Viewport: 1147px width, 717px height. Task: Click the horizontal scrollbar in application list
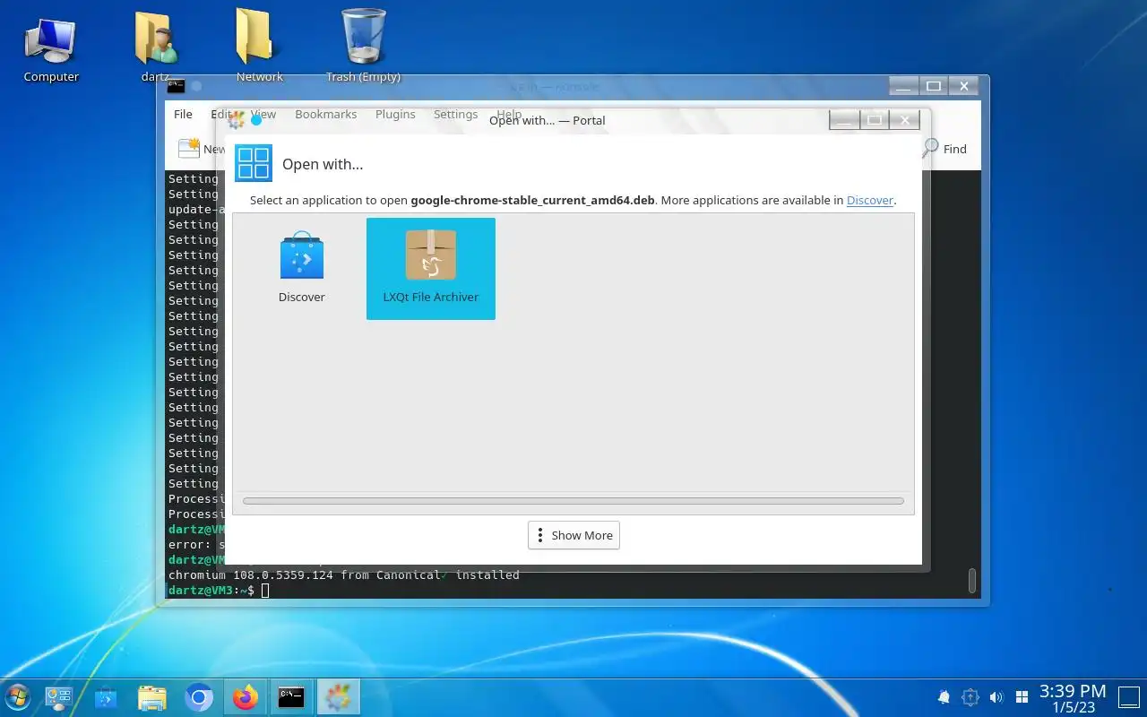click(x=573, y=501)
